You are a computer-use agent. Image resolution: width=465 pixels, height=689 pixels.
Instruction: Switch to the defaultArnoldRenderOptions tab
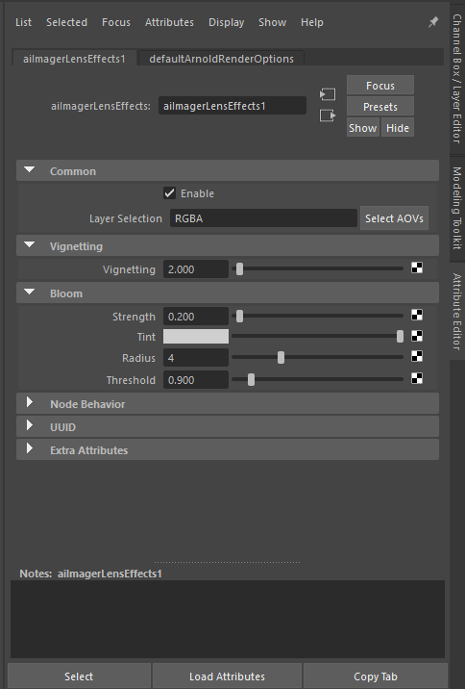point(222,59)
